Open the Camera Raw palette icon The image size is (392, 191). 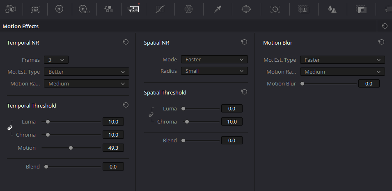(x=11, y=9)
